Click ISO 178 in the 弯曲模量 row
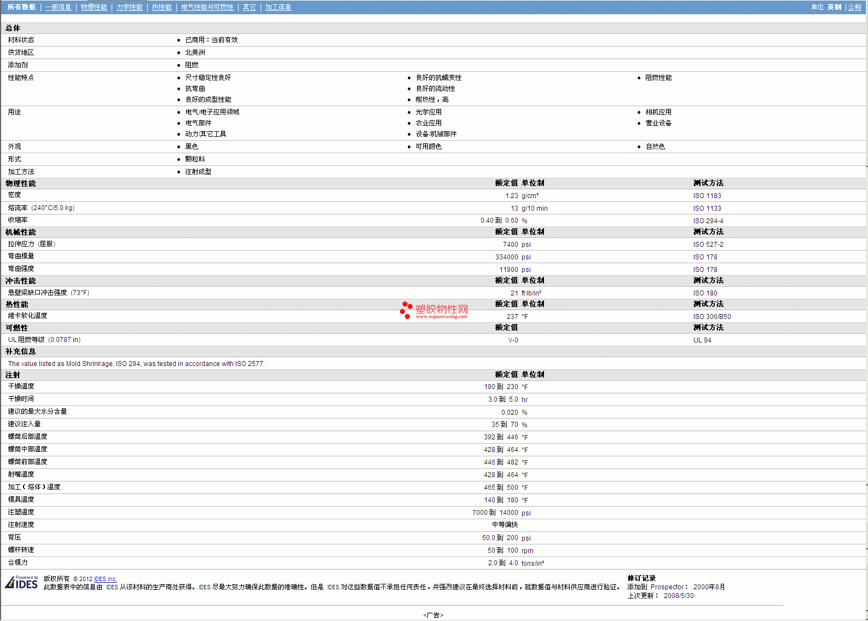The image size is (868, 621). click(x=705, y=257)
